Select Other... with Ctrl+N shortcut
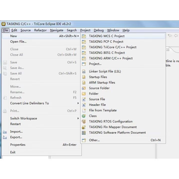 123,140
